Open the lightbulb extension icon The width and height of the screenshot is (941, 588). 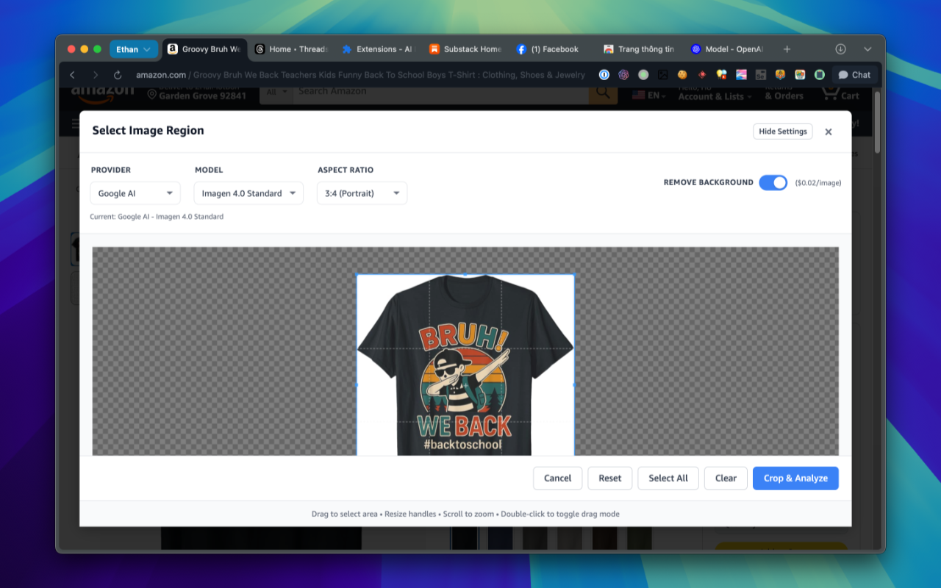pyautogui.click(x=721, y=74)
